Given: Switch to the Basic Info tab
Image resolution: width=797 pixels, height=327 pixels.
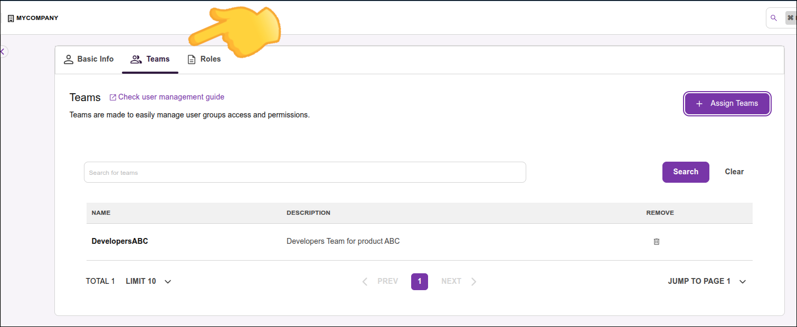Looking at the screenshot, I should (x=89, y=59).
